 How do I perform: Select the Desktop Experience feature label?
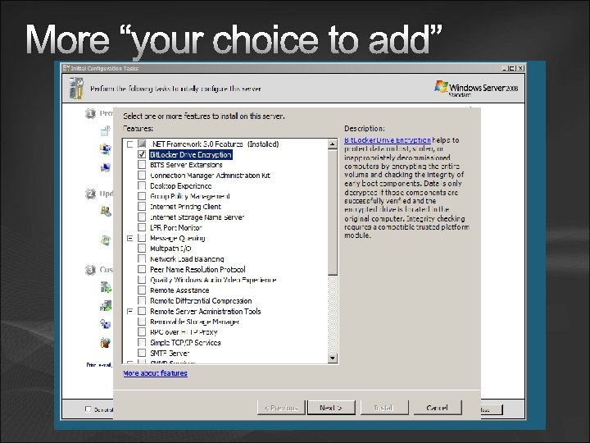pyautogui.click(x=180, y=185)
